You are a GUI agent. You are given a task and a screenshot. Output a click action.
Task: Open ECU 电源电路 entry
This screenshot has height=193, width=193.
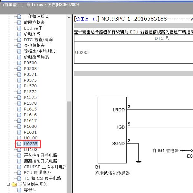(37, 173)
